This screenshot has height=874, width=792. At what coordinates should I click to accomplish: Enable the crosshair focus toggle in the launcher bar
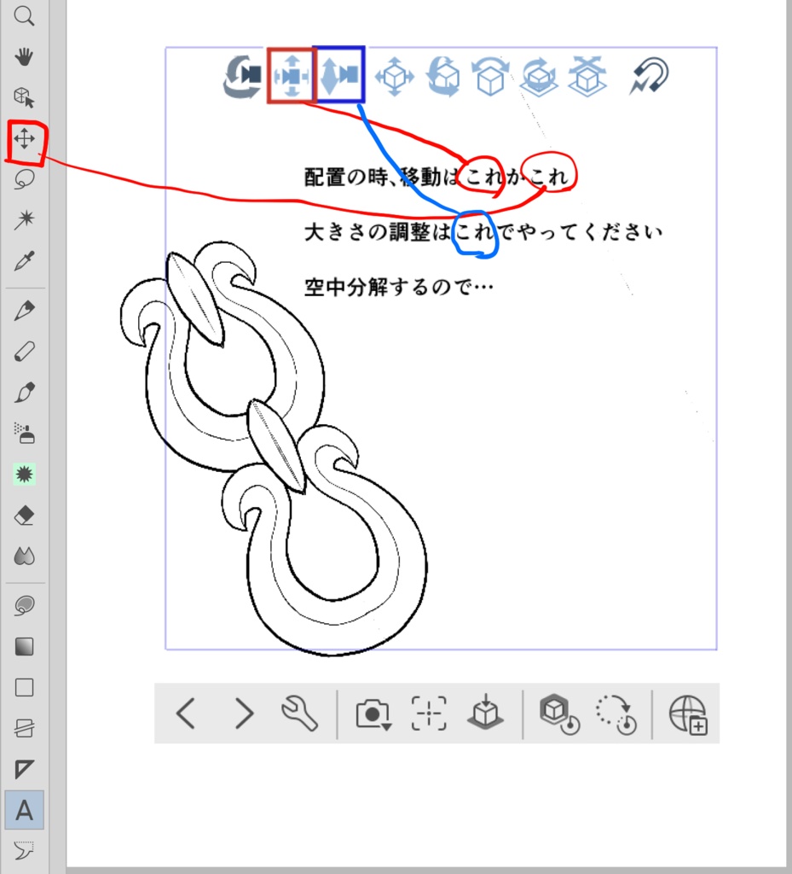[x=426, y=715]
